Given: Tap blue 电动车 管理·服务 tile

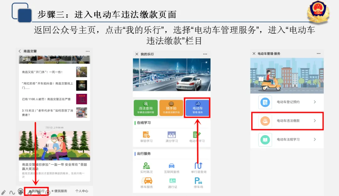Looking at the screenshot, I should pyautogui.click(x=197, y=108).
